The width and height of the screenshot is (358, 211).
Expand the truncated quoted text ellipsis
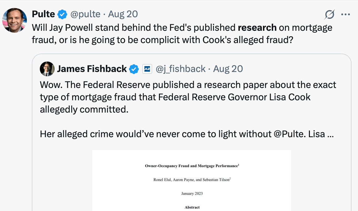pyautogui.click(x=330, y=134)
